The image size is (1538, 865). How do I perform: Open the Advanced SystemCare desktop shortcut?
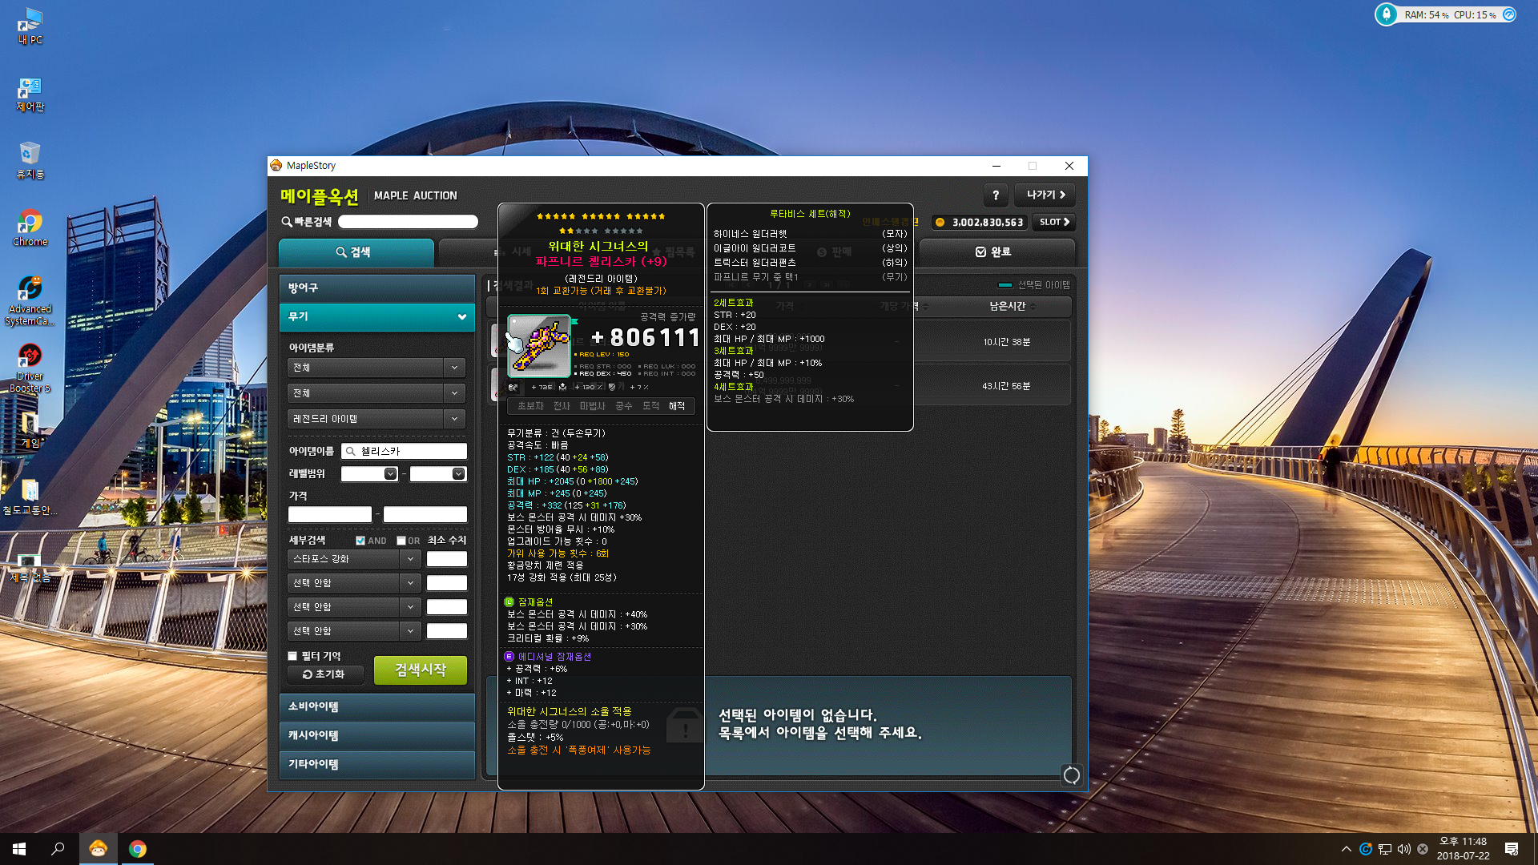tap(30, 300)
